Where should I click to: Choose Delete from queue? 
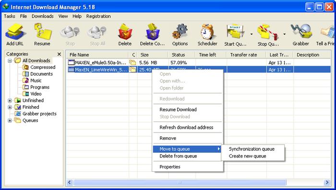click(188, 156)
